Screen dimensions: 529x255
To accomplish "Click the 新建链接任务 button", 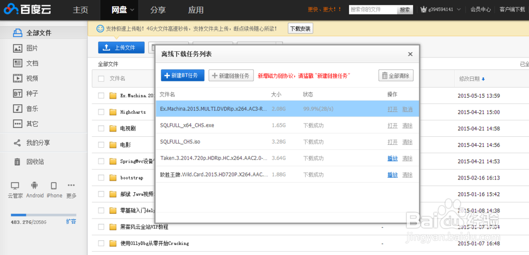I will point(231,75).
